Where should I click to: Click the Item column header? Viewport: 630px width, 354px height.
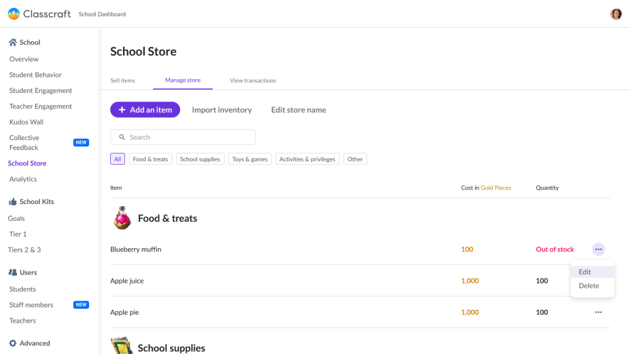tap(116, 187)
